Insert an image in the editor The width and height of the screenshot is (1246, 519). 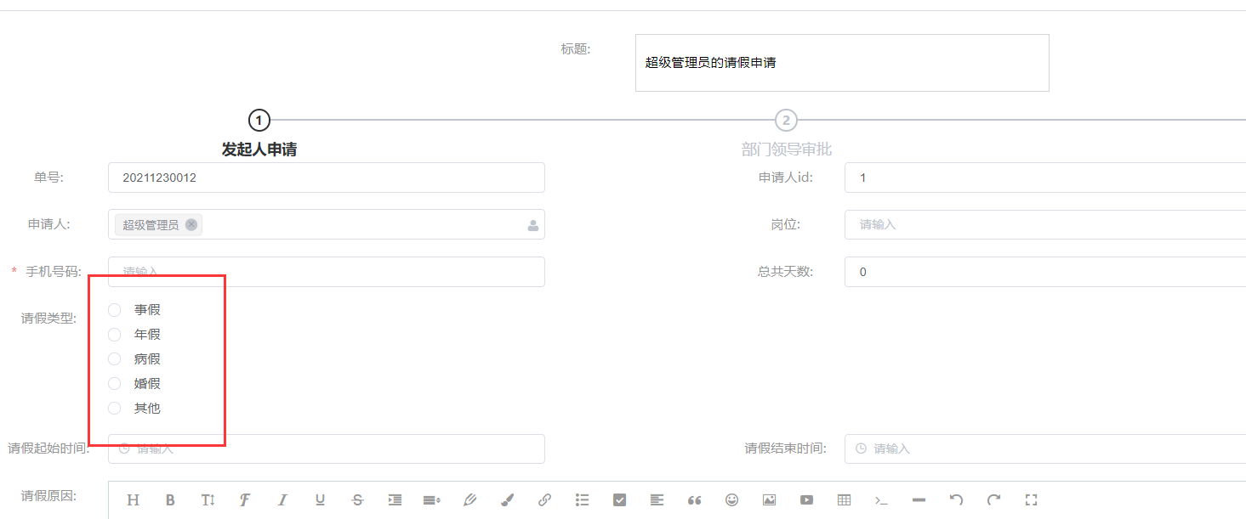(769, 500)
